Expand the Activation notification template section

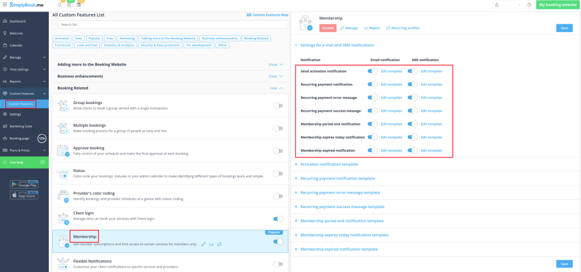[x=337, y=164]
